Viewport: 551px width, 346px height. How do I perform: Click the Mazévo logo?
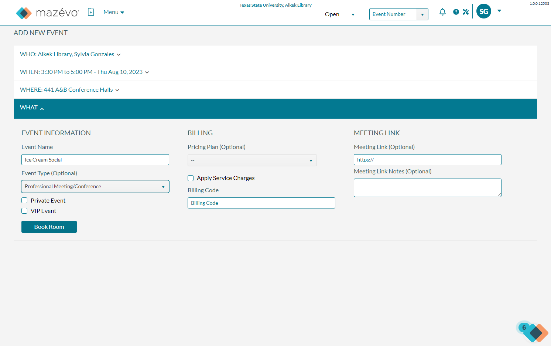pos(47,13)
